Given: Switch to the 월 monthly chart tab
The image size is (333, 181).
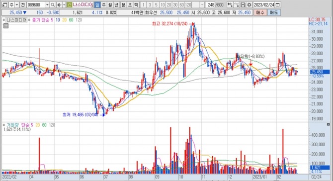Looking at the screenshot, I should coord(110,4).
